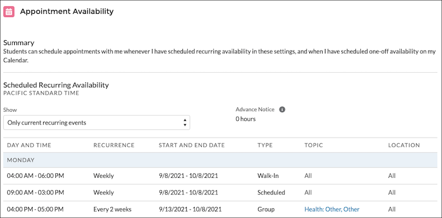Click the Scheduled Recurring Availability heading
This screenshot has width=442, height=218.
(56, 85)
